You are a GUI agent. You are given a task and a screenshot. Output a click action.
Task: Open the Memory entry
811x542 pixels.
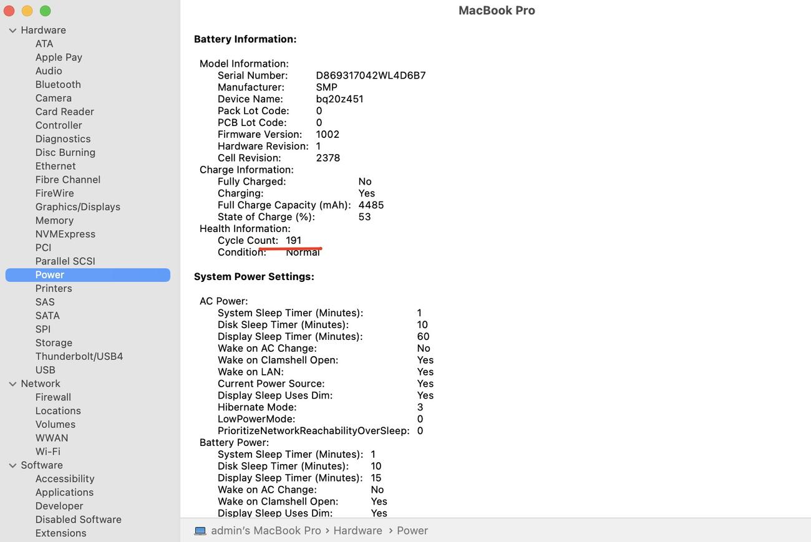(x=54, y=221)
